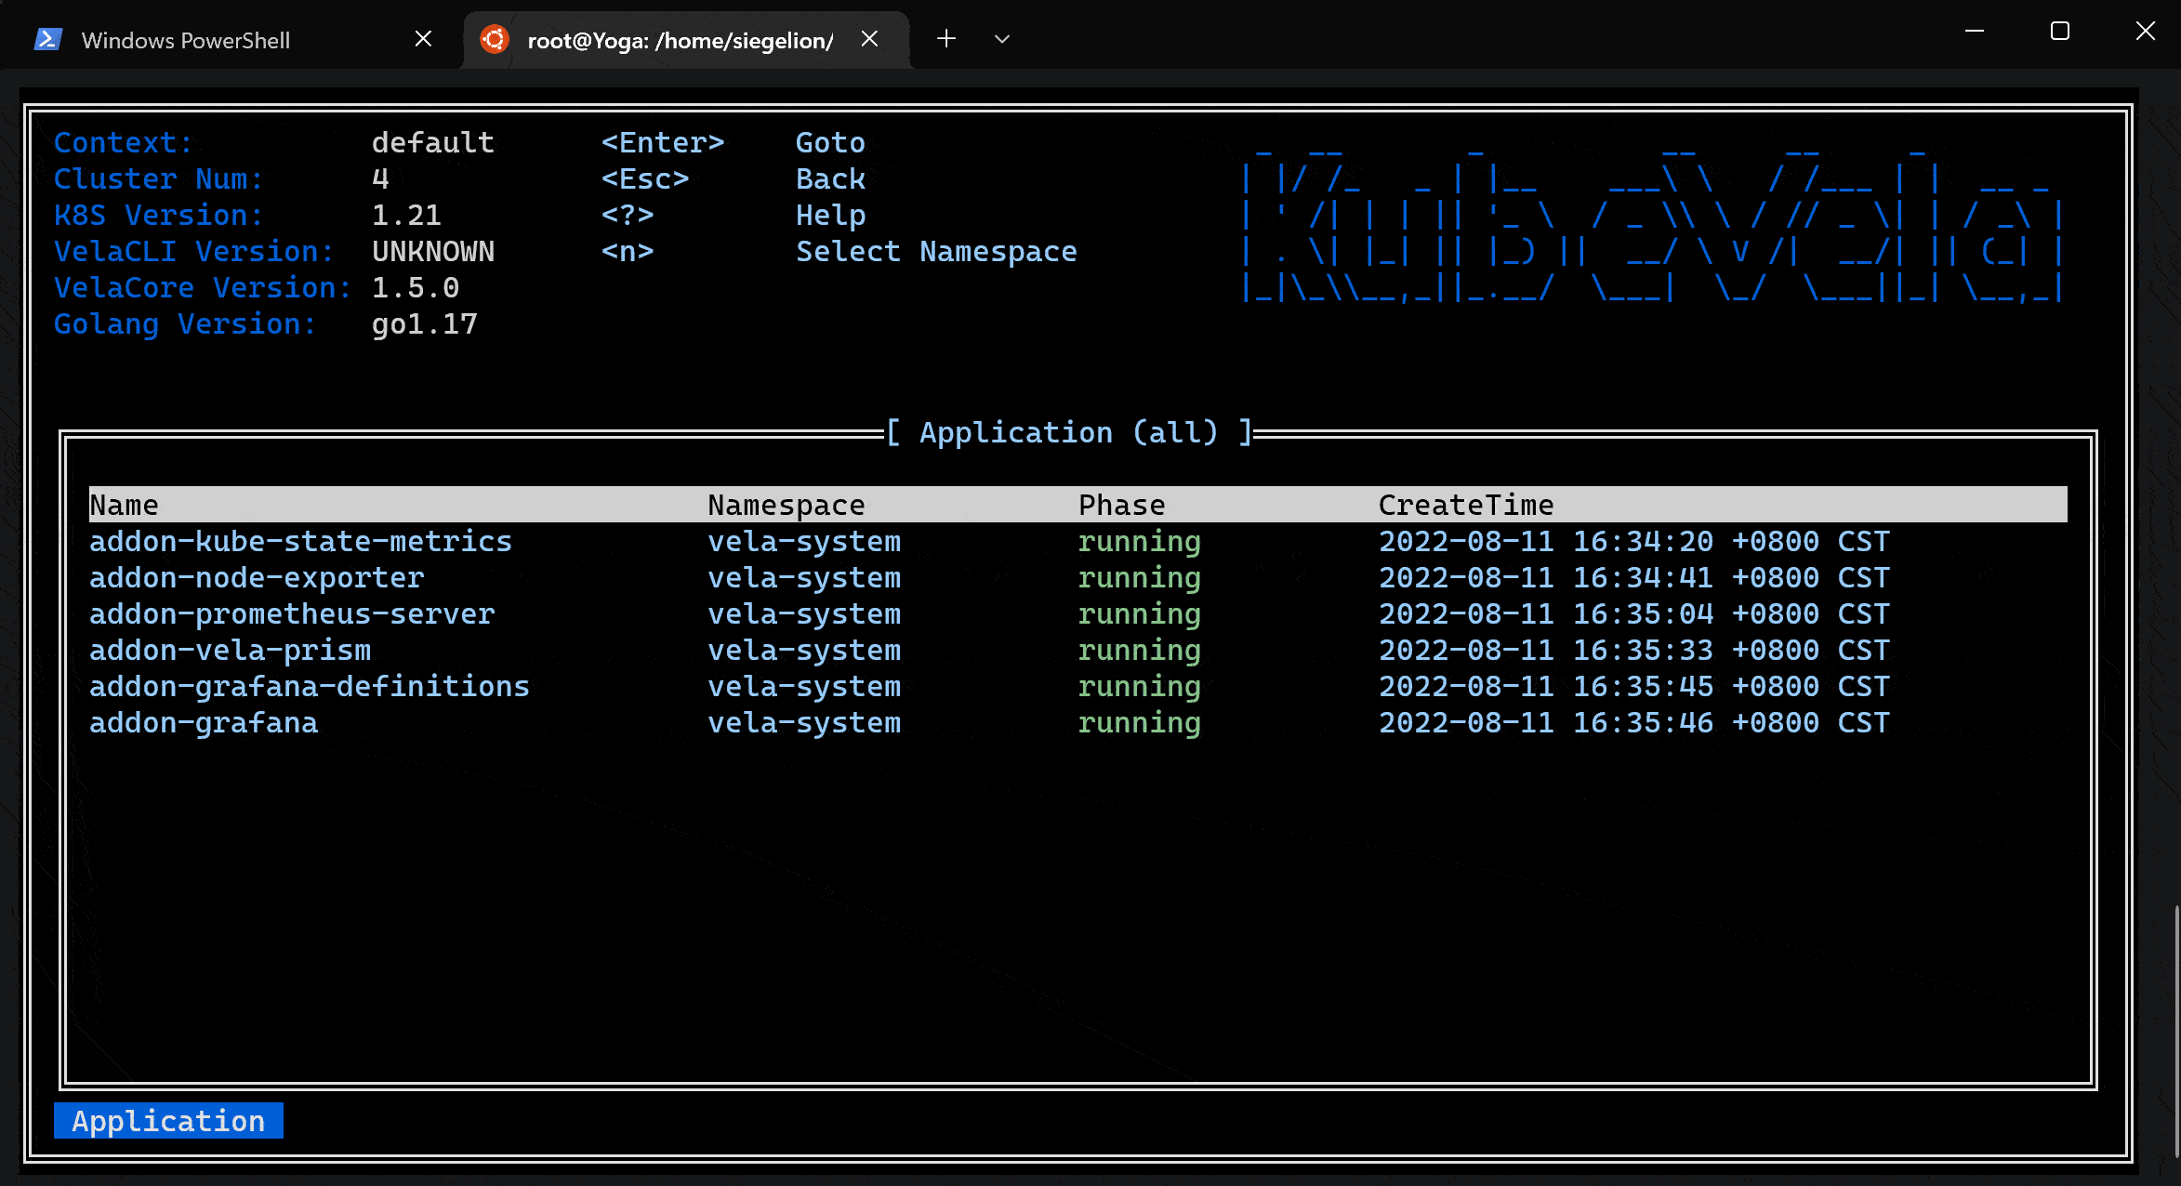Select addon-kube-state-metrics application row
This screenshot has height=1186, width=2181.
(x=300, y=541)
